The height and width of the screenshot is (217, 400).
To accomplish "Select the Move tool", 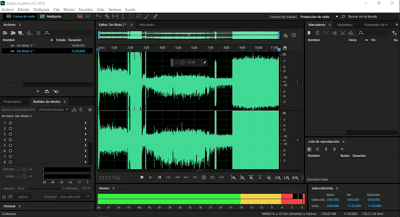I will 99,16.
